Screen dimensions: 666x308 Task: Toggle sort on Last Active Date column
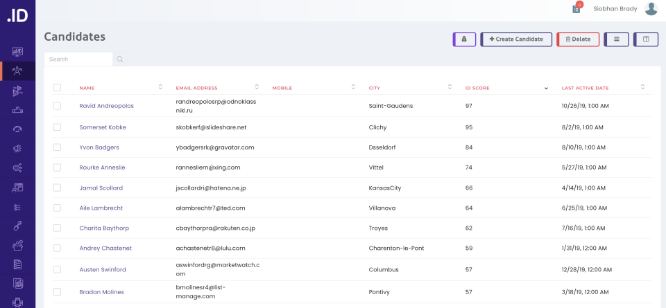(642, 88)
